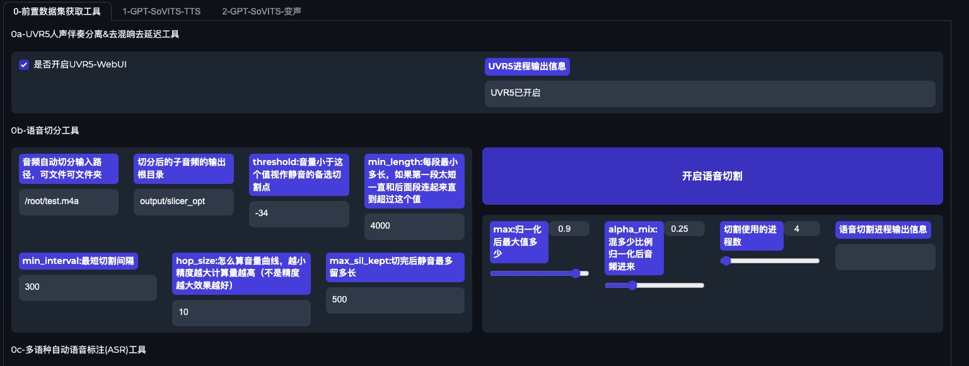Click the output/slicer_opt directory field
This screenshot has height=366, width=969.
183,202
